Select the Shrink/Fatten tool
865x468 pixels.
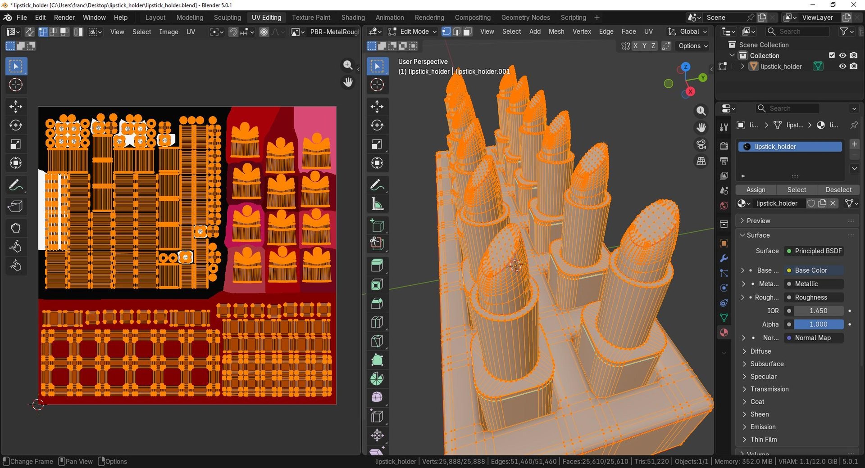(377, 436)
